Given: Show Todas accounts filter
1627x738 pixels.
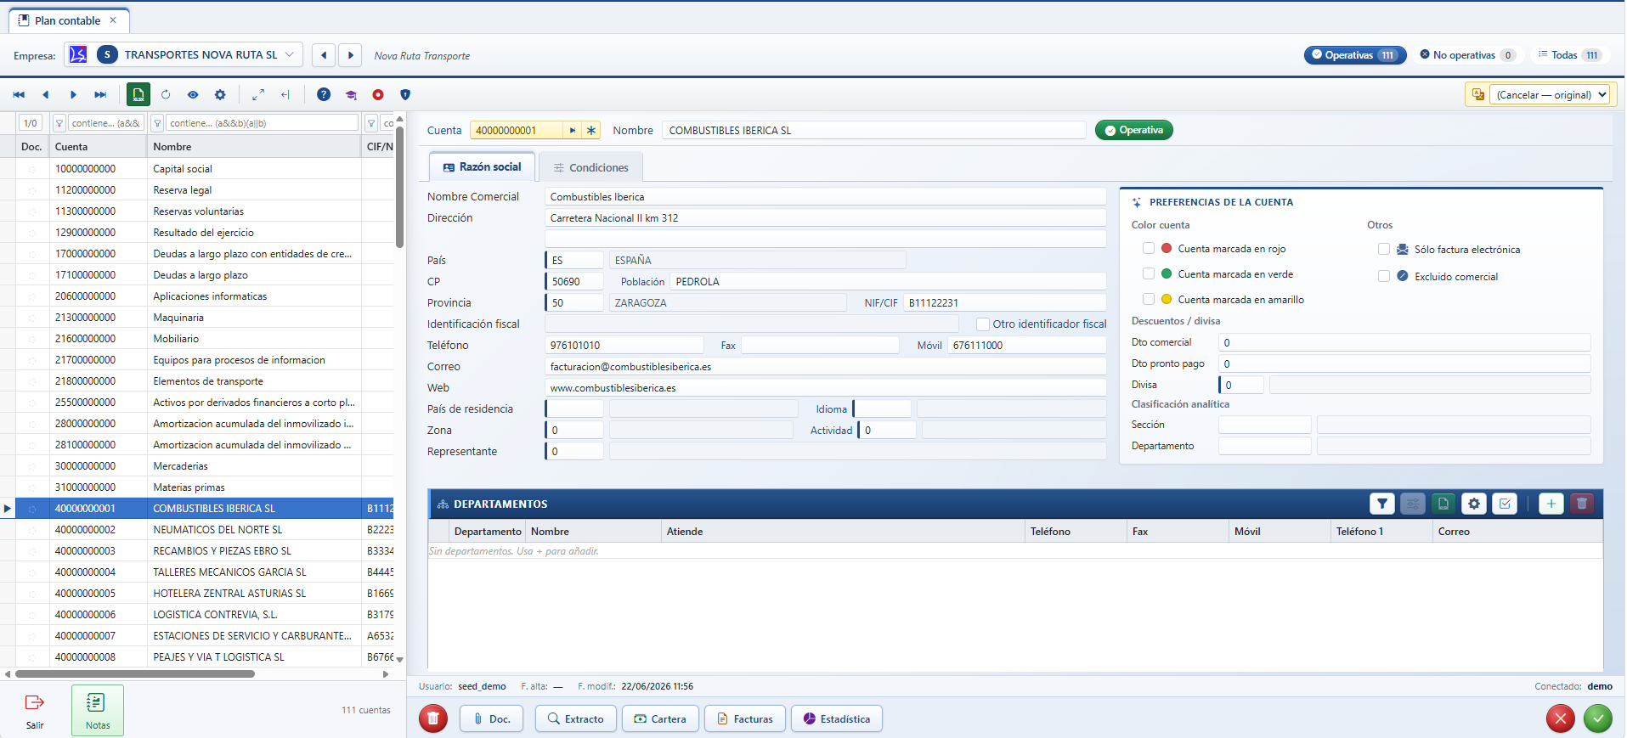Looking at the screenshot, I should coord(1569,54).
